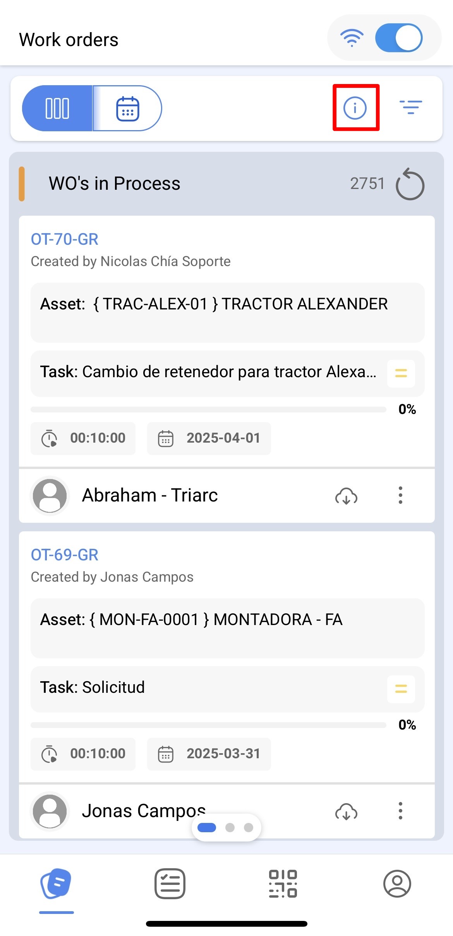This screenshot has height=936, width=453.
Task: Open the user profile tab
Action: pos(397,884)
